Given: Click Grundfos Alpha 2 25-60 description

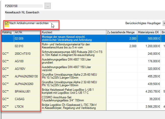Looking at the screenshot, I should [x=69, y=76].
